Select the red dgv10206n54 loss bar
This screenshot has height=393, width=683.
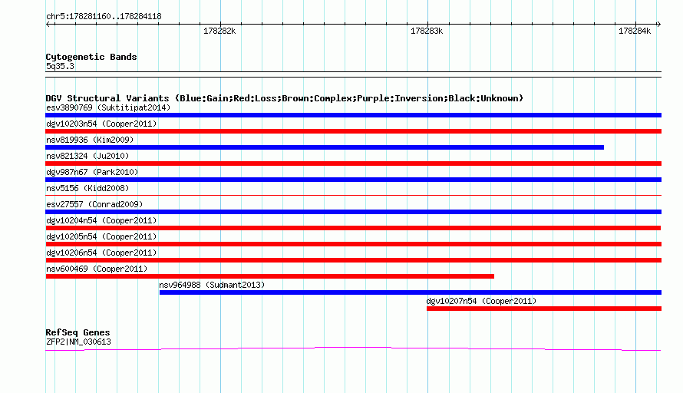coord(353,260)
